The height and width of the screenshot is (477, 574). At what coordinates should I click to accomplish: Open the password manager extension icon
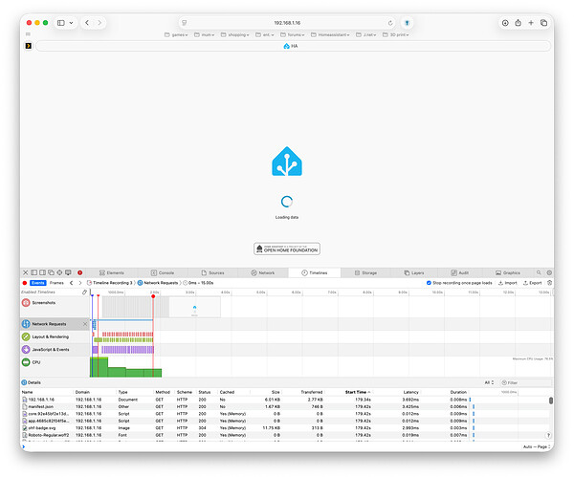tap(407, 23)
